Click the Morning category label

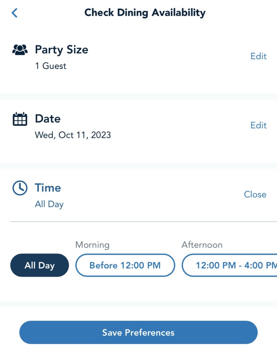coord(92,245)
